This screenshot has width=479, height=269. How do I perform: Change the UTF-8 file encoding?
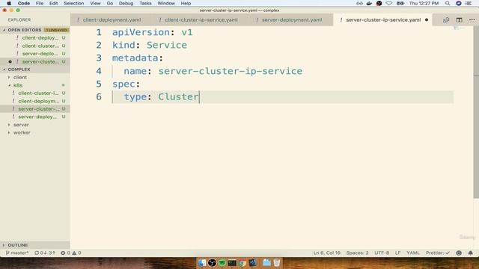click(382, 253)
